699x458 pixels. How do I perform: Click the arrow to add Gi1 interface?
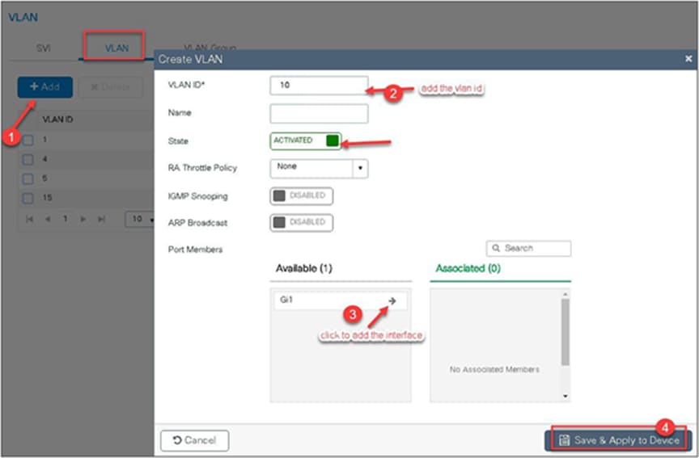(392, 300)
